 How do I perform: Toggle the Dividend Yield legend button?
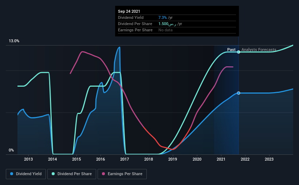click(26, 174)
